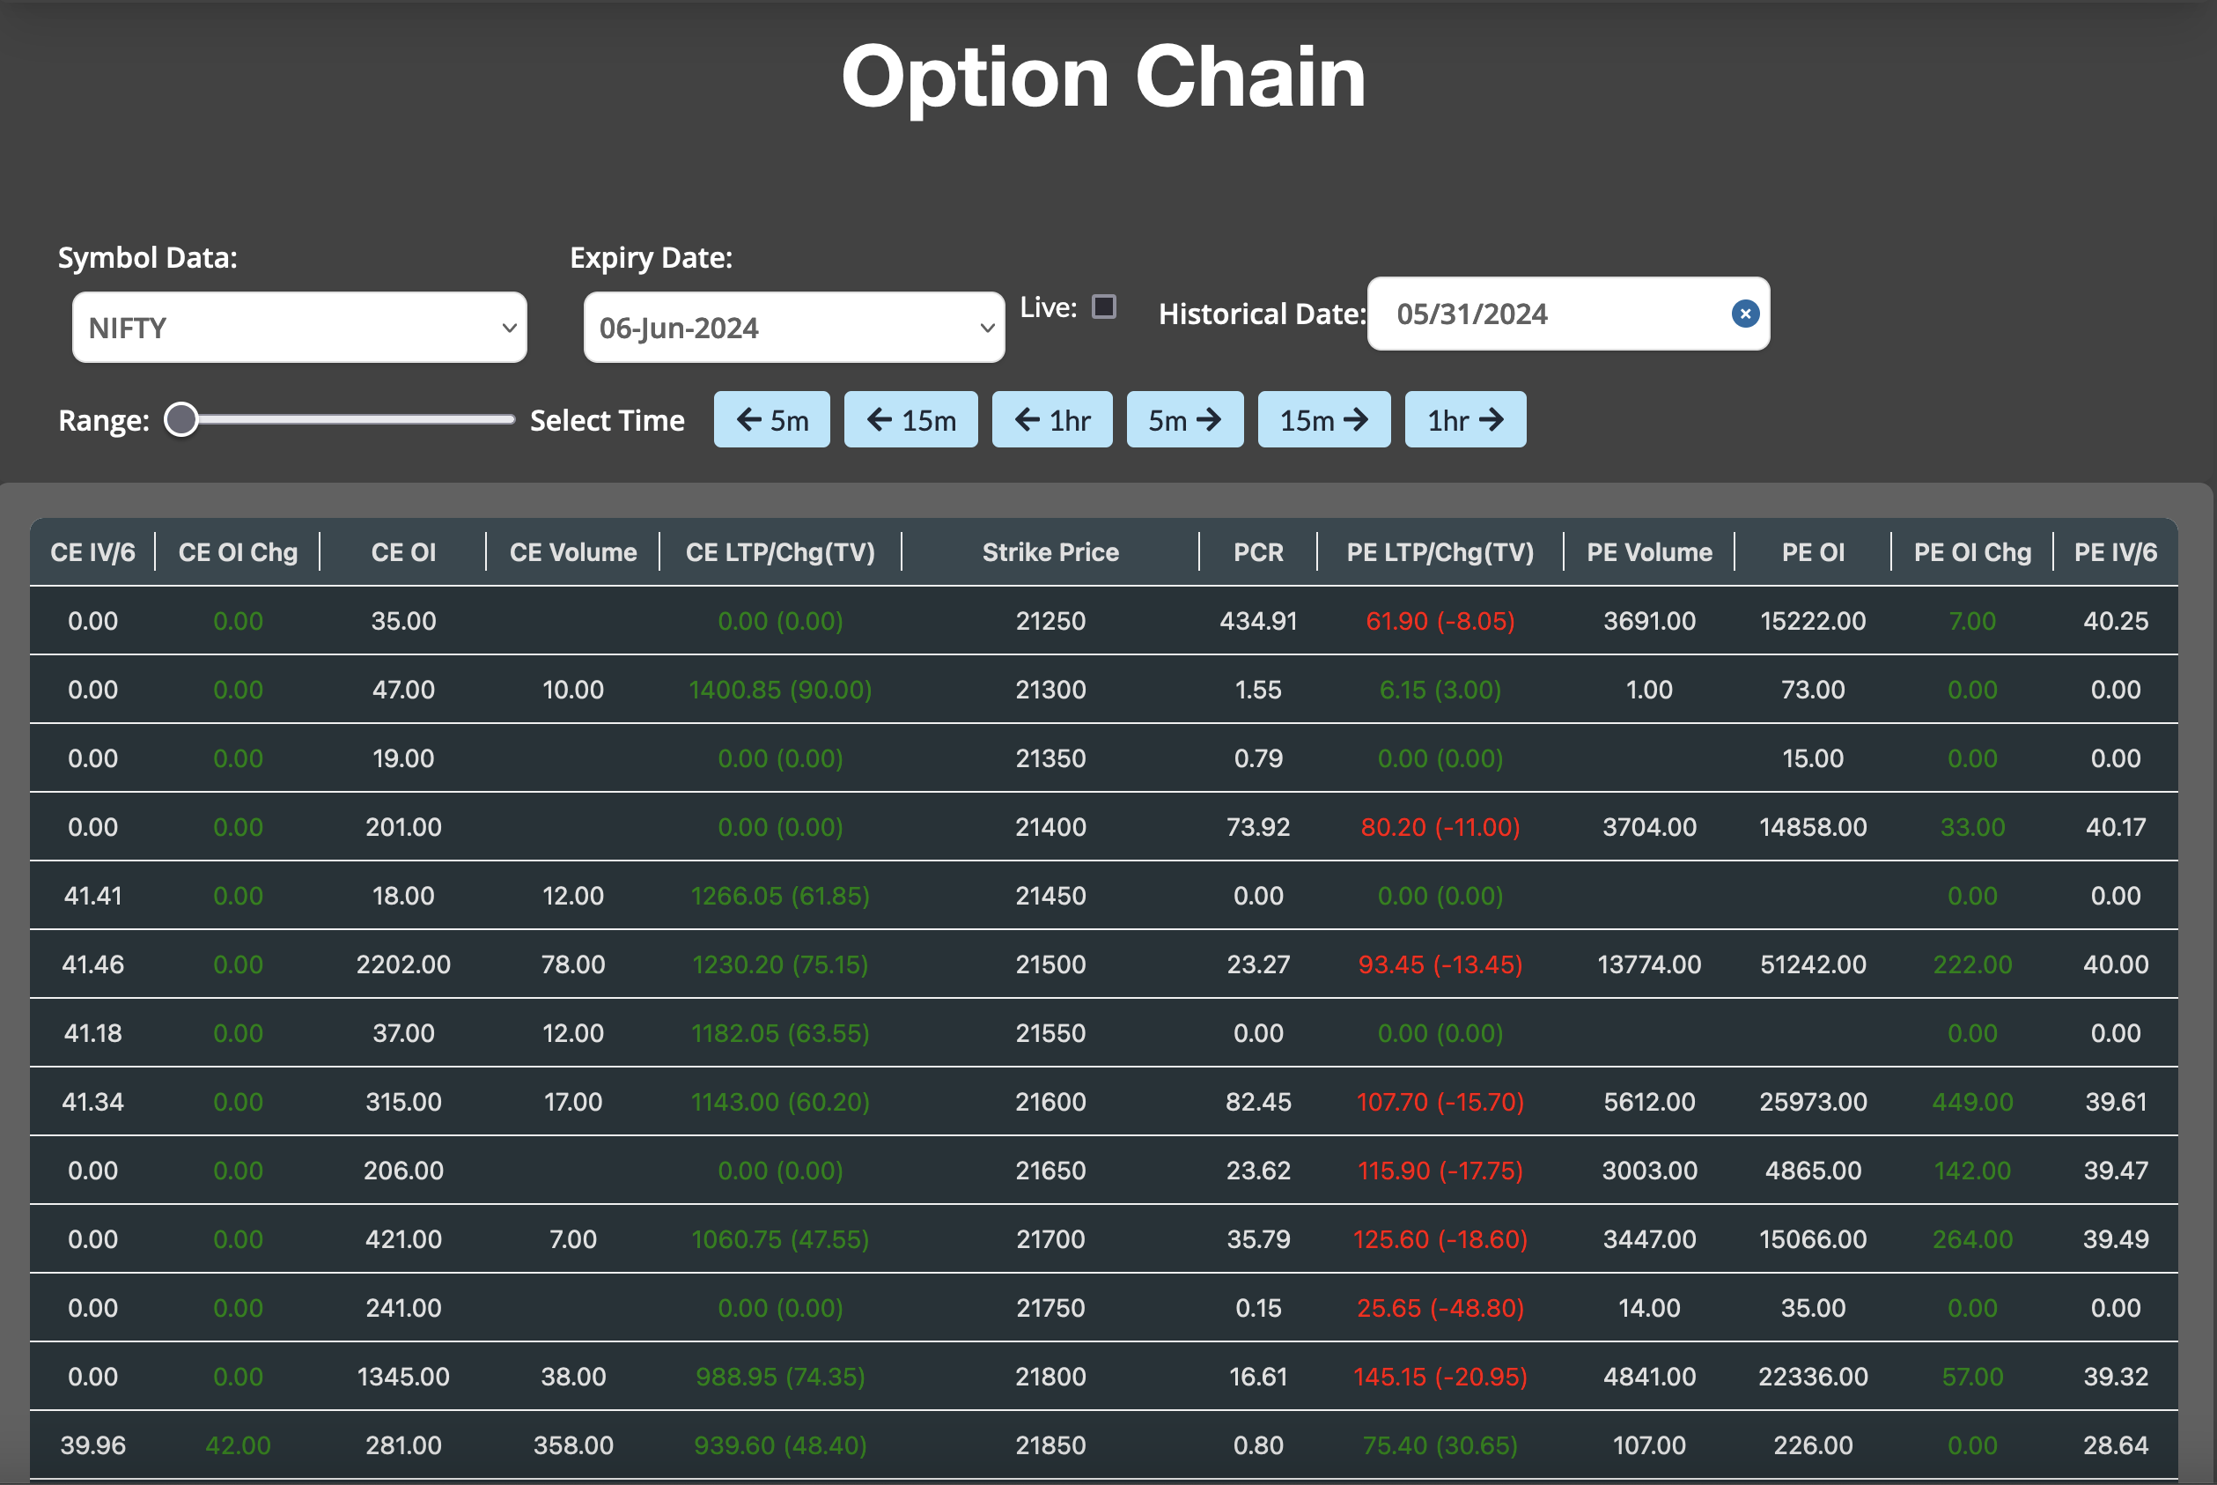Screen dimensions: 2217x1485
Task: Click the PE LTP value for strike 21800
Action: pyautogui.click(x=1438, y=1376)
